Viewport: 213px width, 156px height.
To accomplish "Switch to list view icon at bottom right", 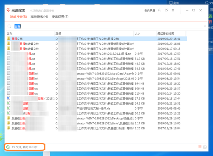I will [x=200, y=147].
